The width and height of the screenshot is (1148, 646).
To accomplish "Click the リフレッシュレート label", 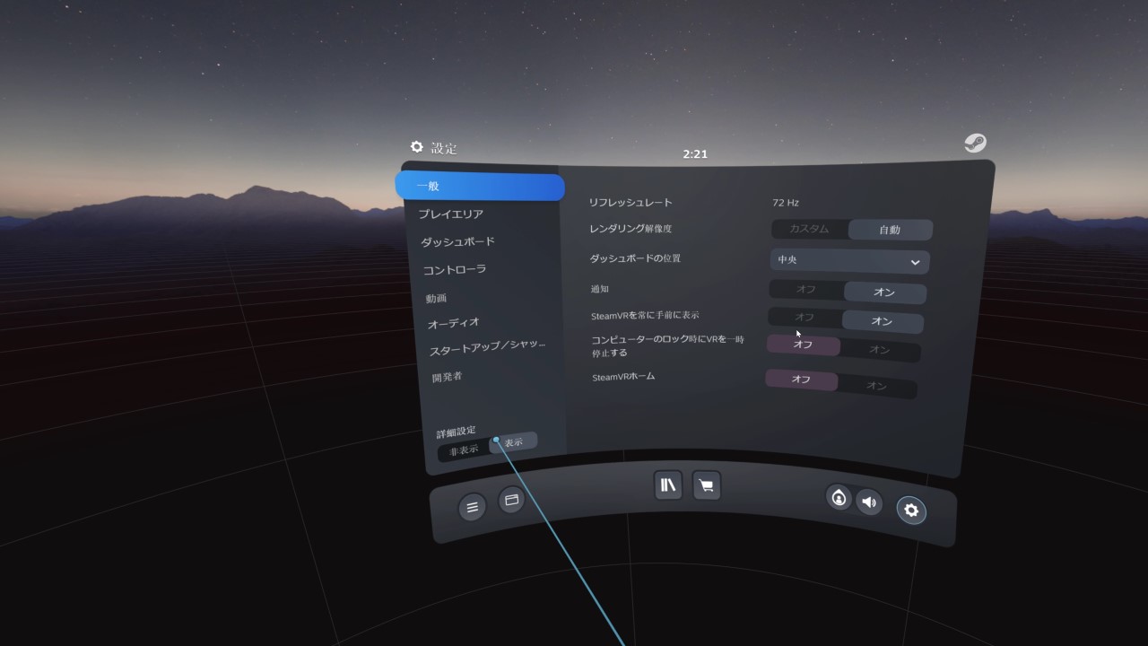I will click(631, 203).
